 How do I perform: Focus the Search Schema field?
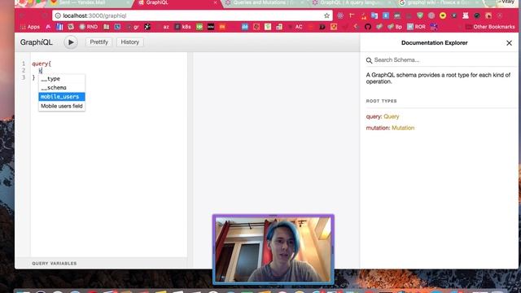pos(442,60)
